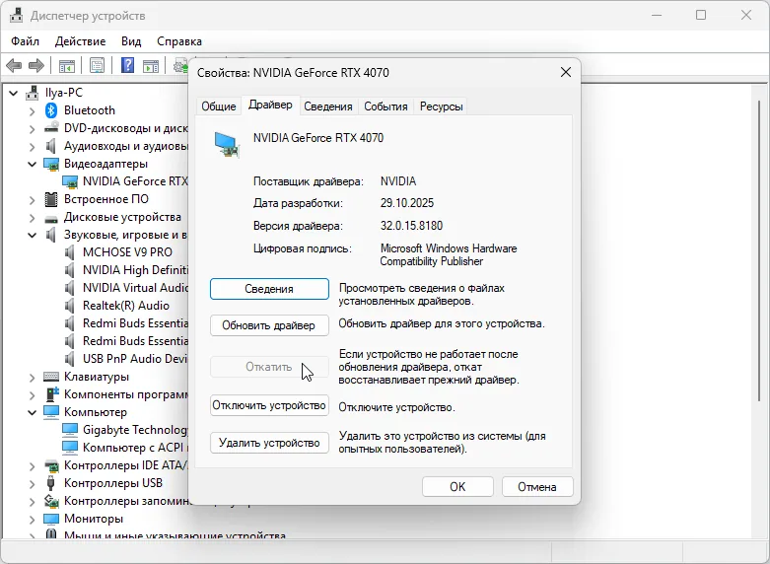Open the Действие menu
This screenshot has width=770, height=564.
80,41
